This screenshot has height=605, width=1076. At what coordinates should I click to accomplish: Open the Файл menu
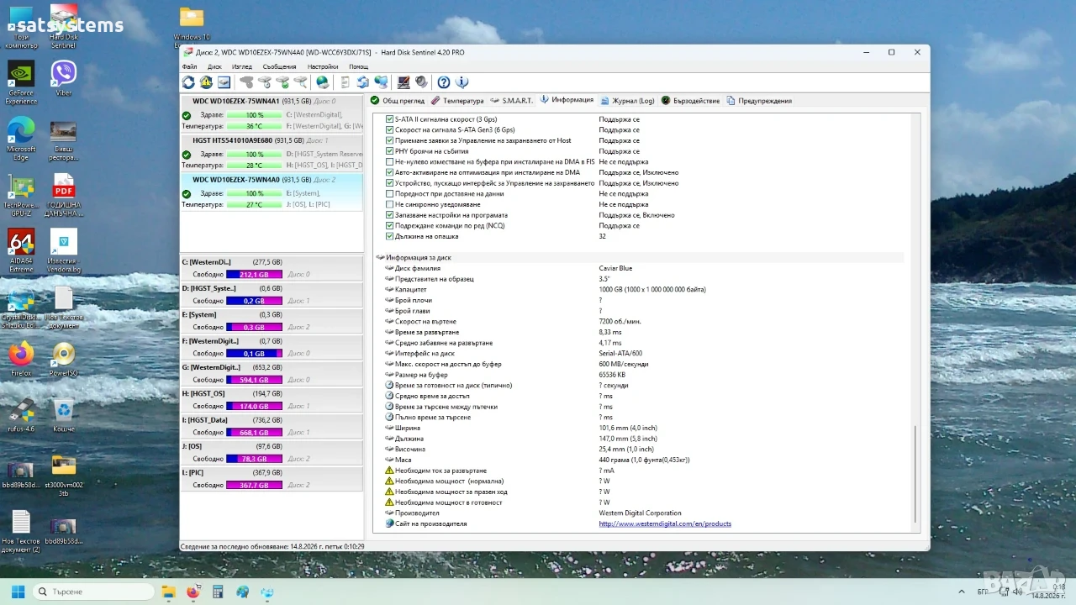coord(189,66)
